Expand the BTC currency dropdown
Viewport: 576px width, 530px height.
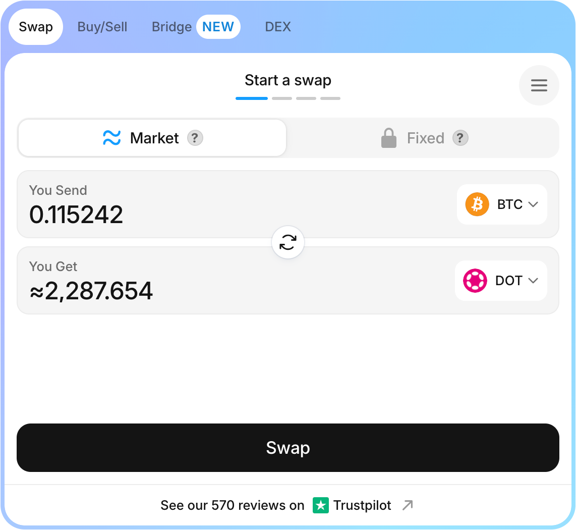pos(502,204)
